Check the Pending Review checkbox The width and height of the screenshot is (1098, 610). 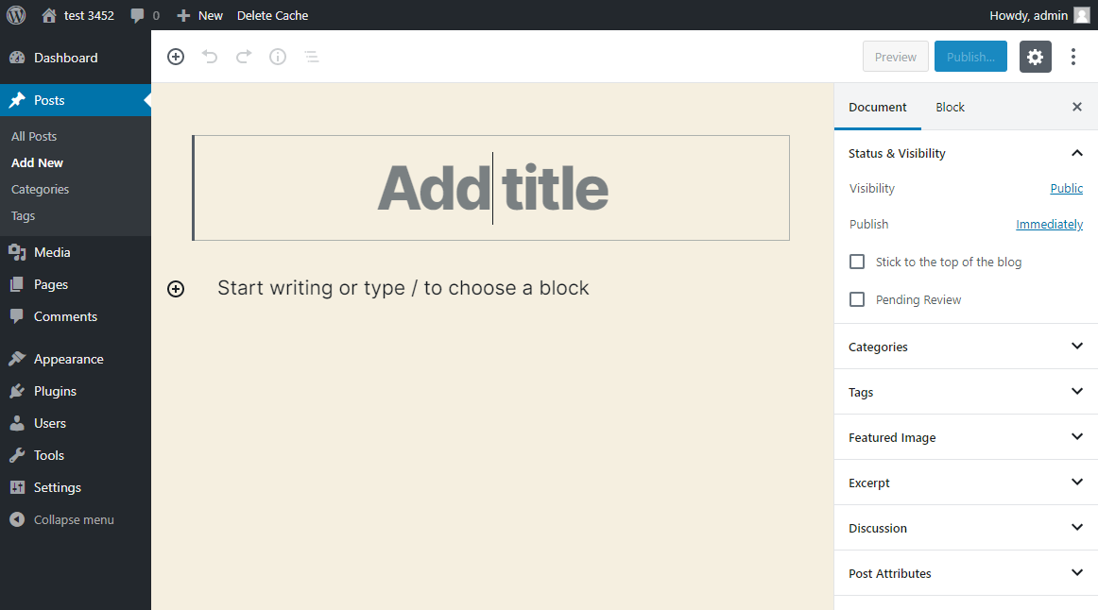857,300
